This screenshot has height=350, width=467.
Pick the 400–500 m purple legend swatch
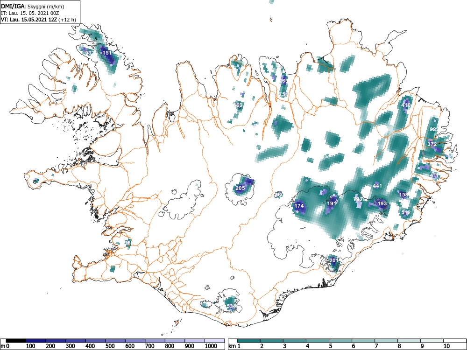(x=95, y=341)
